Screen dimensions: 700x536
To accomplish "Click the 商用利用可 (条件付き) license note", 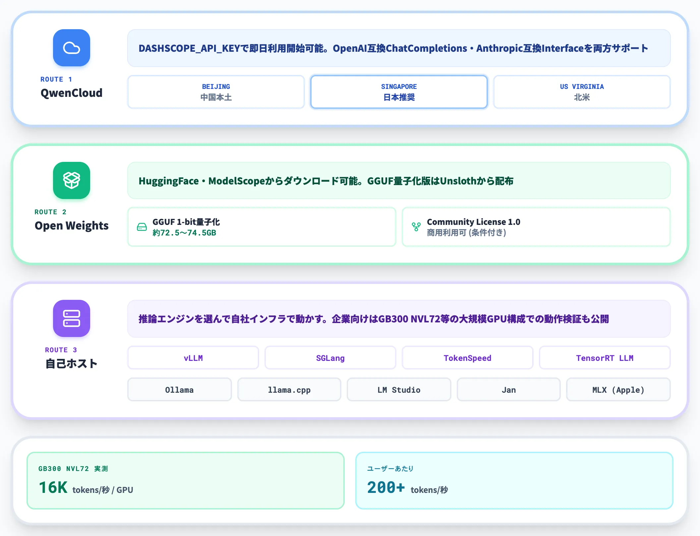I will coord(467,233).
